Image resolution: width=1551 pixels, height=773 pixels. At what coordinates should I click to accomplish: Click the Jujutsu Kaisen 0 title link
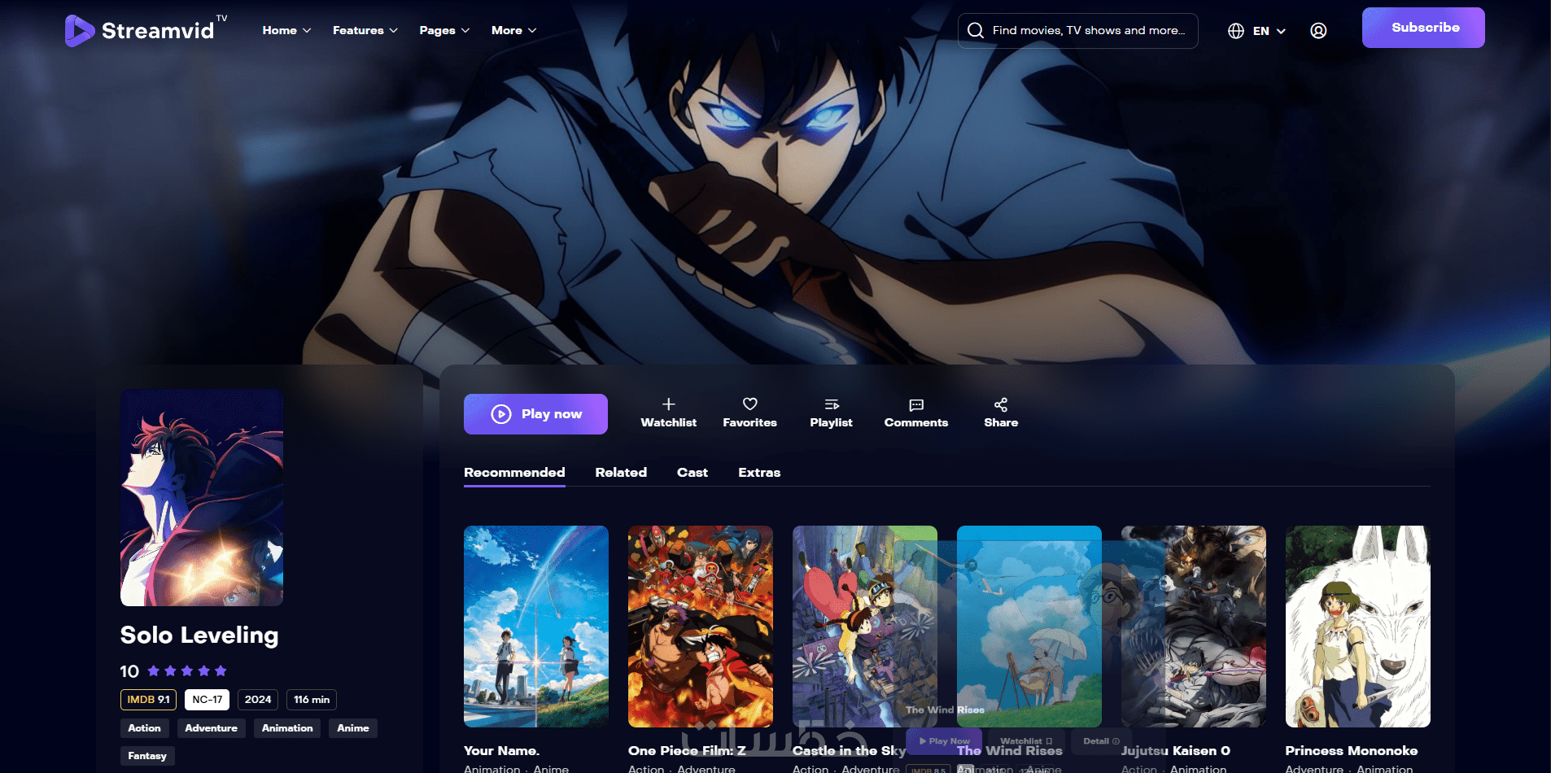tap(1176, 751)
